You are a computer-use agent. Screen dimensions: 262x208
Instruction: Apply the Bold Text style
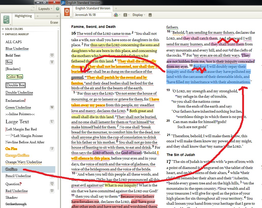pyautogui.click(x=13, y=56)
